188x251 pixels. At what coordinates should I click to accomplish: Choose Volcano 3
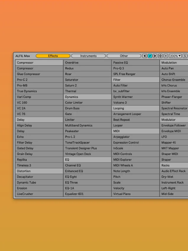pyautogui.click(x=135, y=103)
